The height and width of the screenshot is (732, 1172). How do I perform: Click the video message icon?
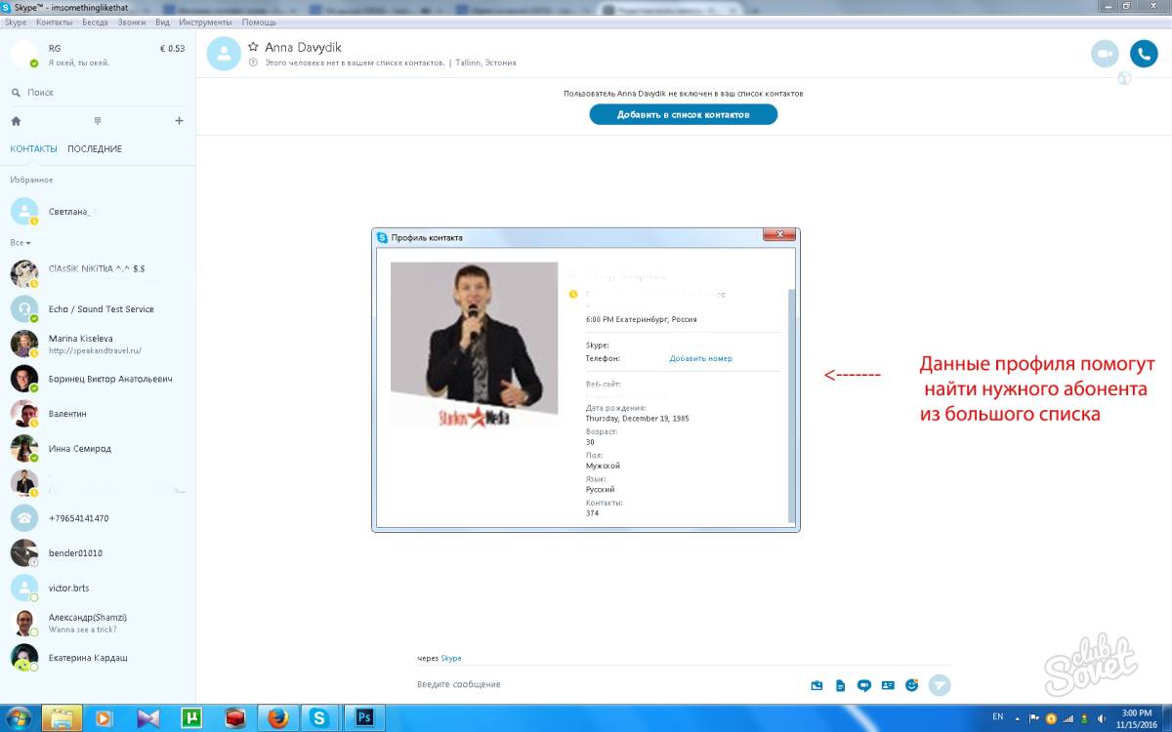(863, 685)
